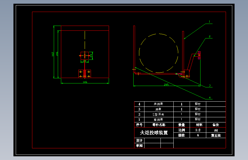Select the '162' vertical dimension text

point(53,54)
